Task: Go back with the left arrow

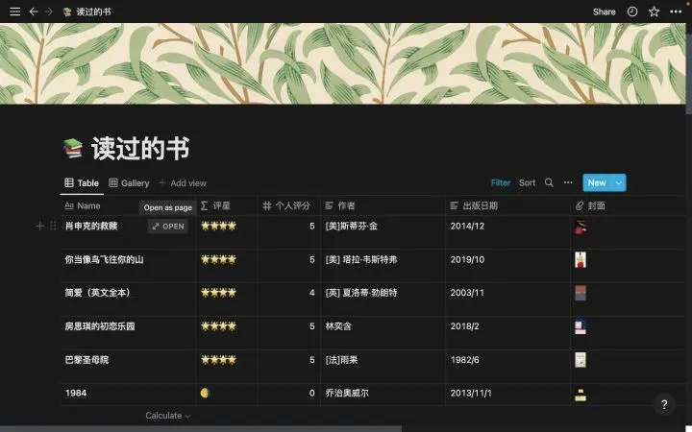Action: [x=34, y=12]
